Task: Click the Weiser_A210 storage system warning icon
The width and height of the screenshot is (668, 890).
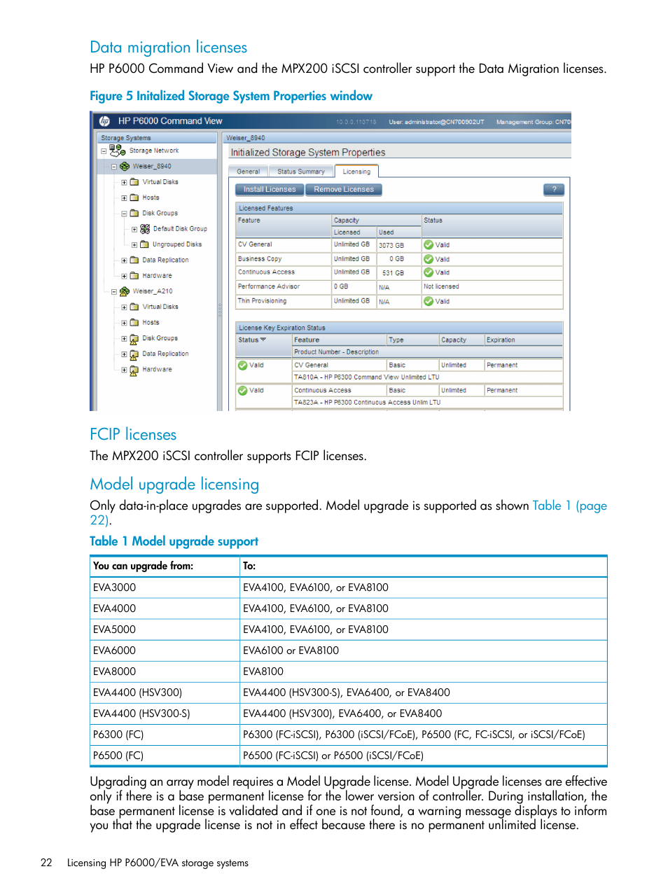Action: (x=125, y=291)
